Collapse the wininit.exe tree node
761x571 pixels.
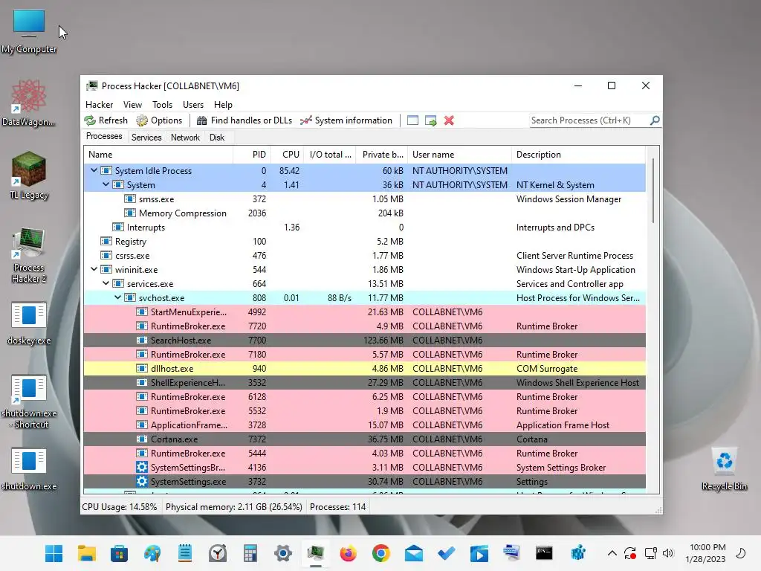94,269
